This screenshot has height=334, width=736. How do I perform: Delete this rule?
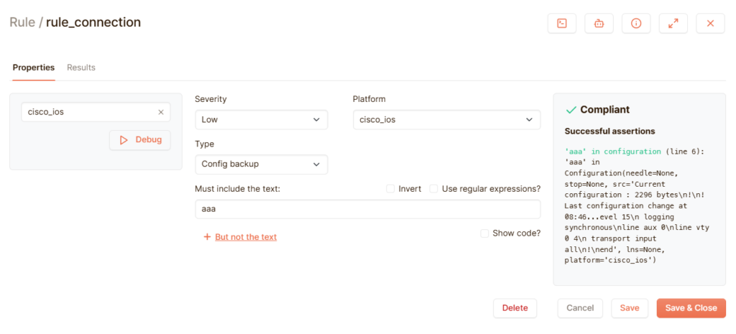point(515,308)
